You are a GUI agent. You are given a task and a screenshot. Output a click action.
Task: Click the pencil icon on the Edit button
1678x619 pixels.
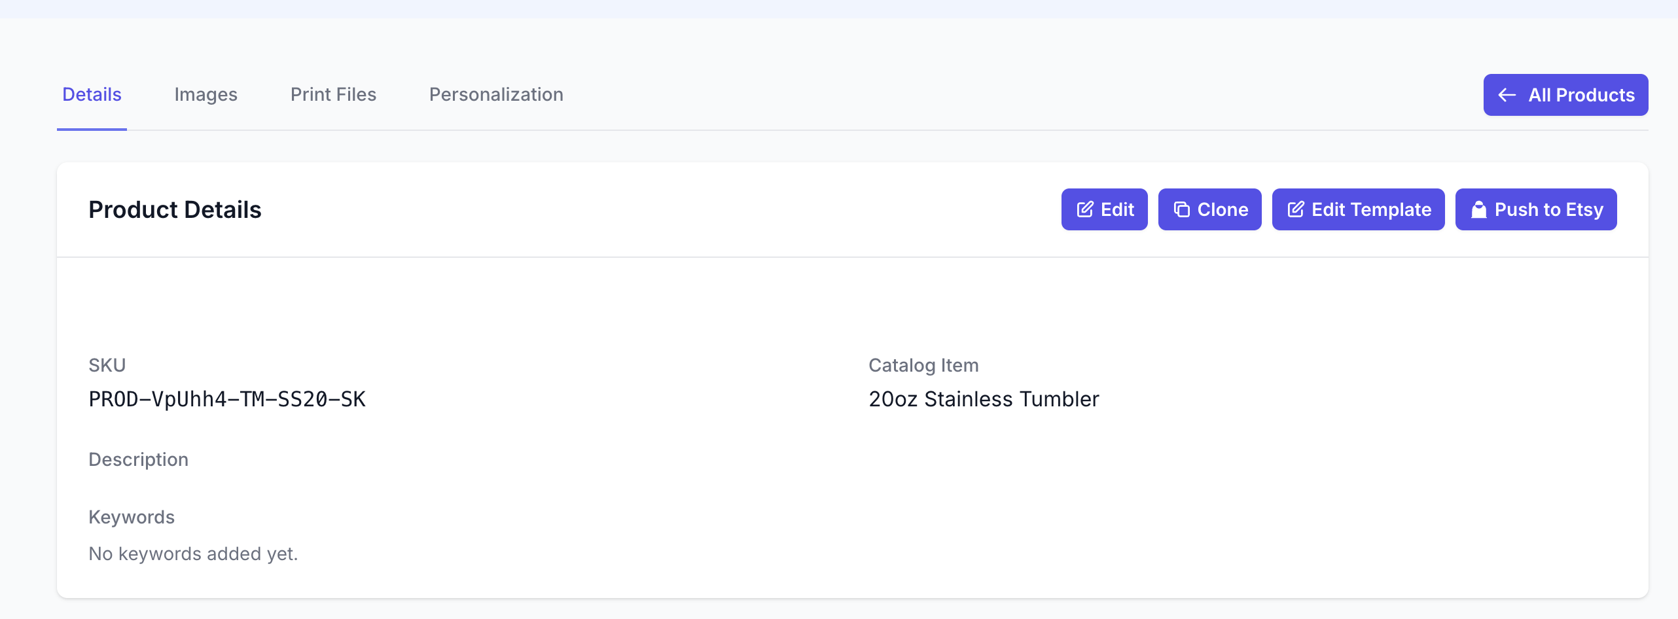tap(1085, 209)
